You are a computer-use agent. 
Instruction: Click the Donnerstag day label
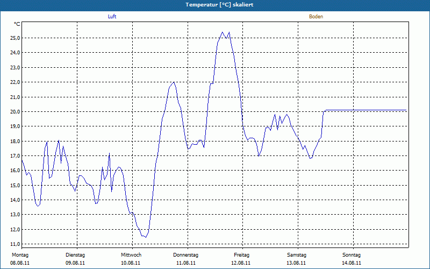tap(185, 255)
